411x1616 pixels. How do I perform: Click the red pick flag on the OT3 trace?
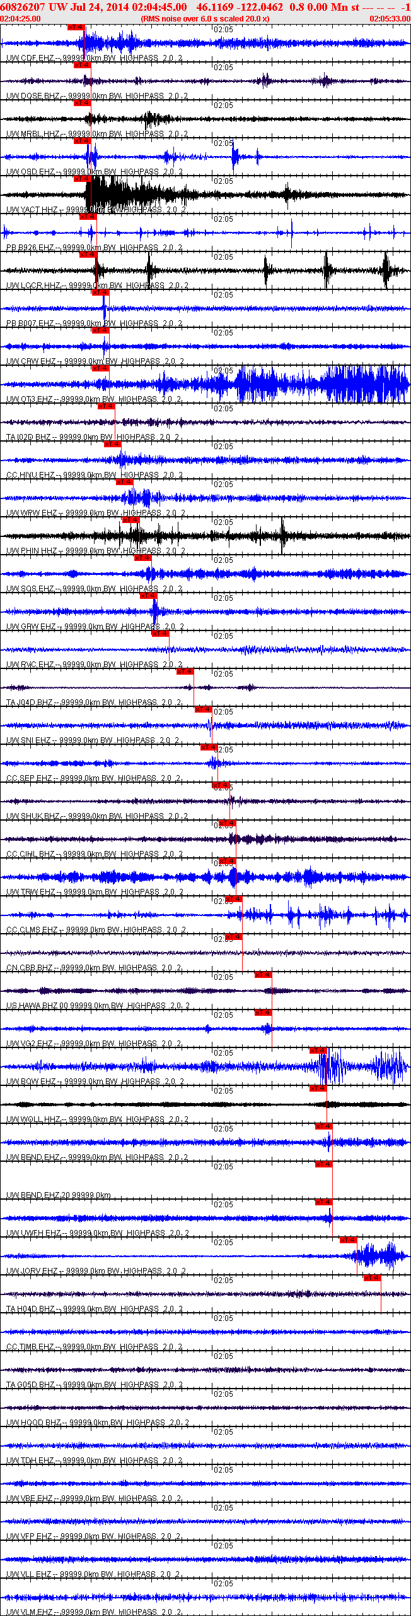tap(101, 368)
